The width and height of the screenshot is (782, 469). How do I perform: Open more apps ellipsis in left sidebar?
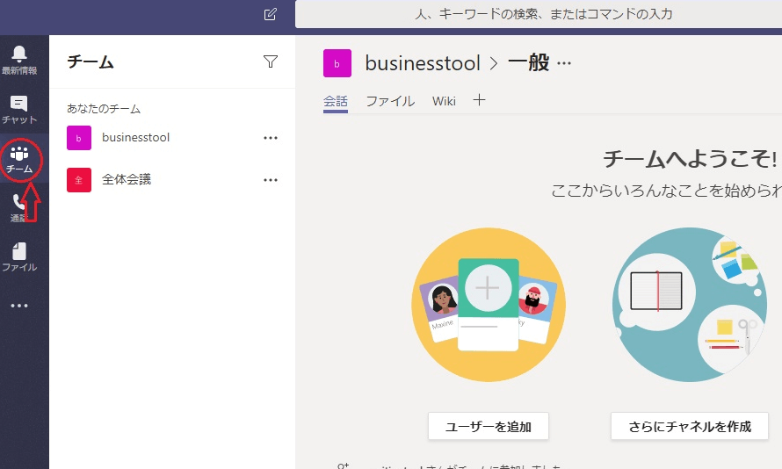(19, 306)
